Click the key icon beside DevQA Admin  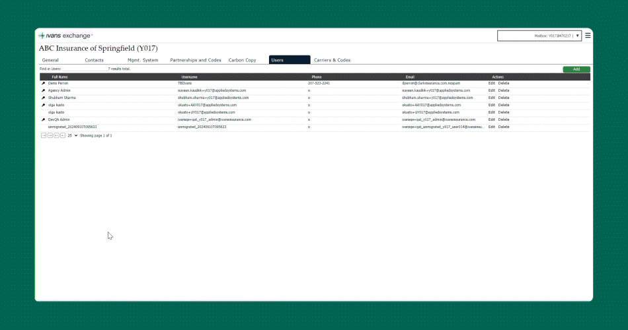click(44, 119)
